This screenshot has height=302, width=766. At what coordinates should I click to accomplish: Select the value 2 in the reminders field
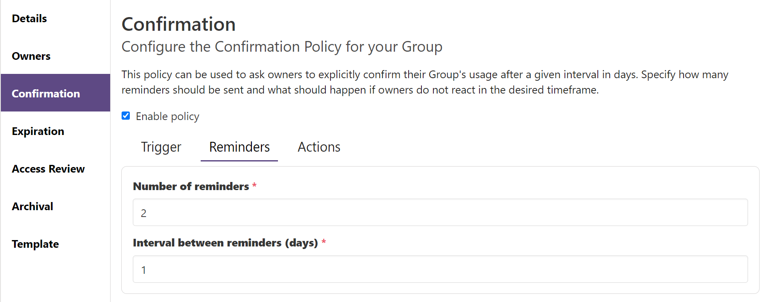tap(144, 212)
